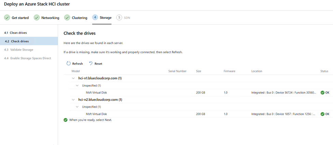Click the step 5 SDN number badge
The width and height of the screenshot is (333, 145).
pyautogui.click(x=119, y=18)
